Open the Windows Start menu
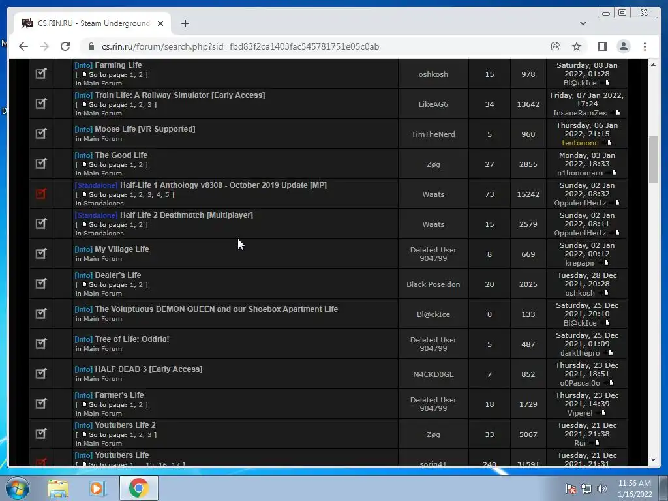The width and height of the screenshot is (668, 501). pyautogui.click(x=17, y=488)
